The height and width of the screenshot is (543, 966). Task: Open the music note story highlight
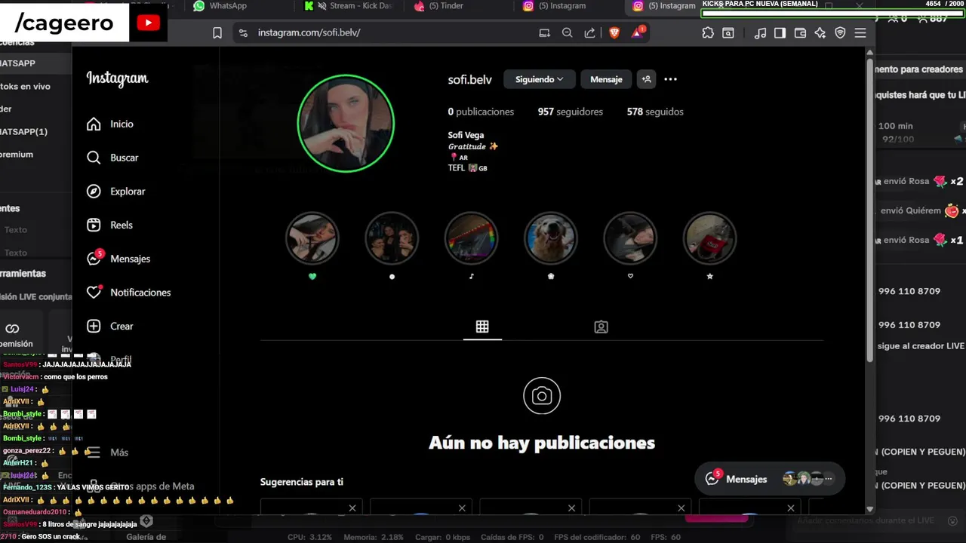(x=471, y=238)
